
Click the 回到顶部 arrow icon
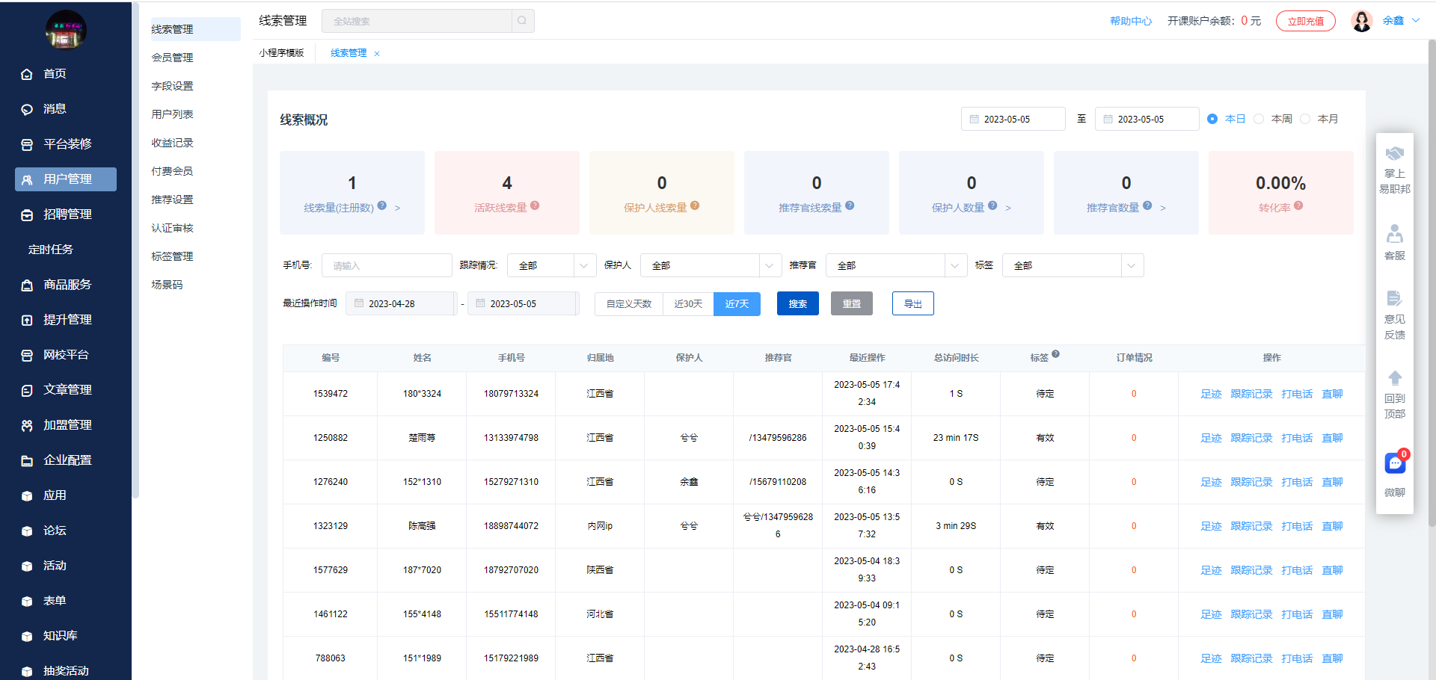[1395, 377]
